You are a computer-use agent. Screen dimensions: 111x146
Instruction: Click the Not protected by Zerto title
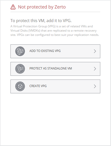click(x=42, y=7)
